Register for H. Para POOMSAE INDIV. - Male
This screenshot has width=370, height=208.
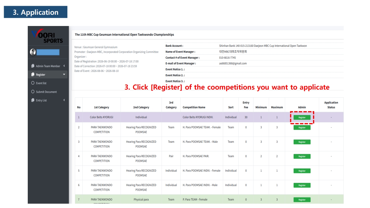302,185
